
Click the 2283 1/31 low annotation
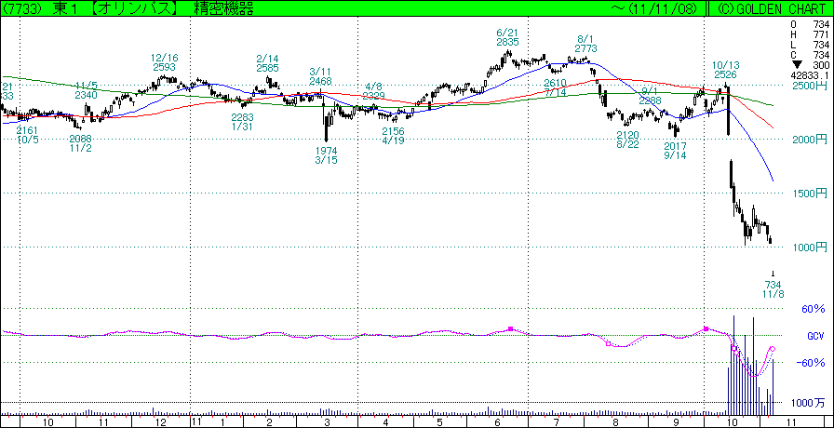coord(242,122)
